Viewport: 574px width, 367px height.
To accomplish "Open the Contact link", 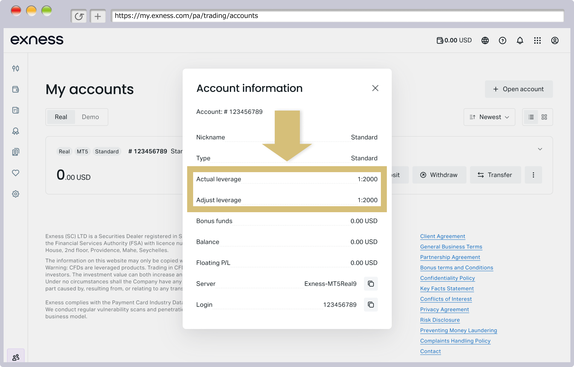I will [x=430, y=351].
